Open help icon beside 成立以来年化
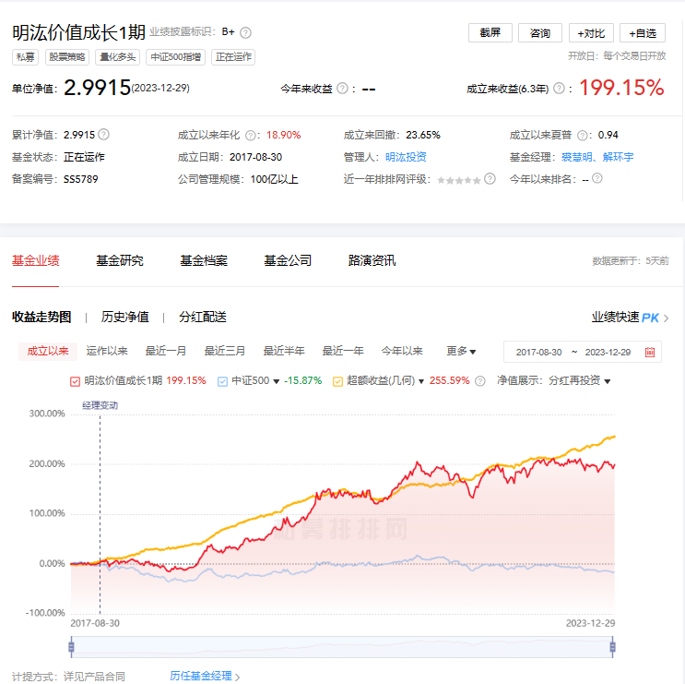Viewport: 685px width, 684px height. 251,136
